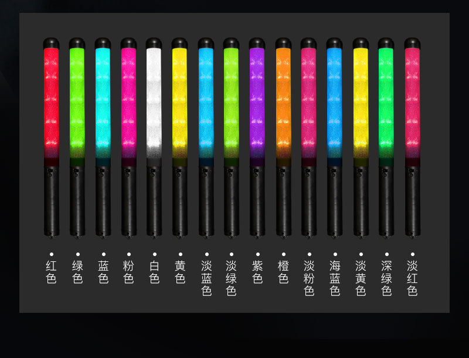469x358 pixels.
Task: Select the white glow stick
Action: point(154,138)
